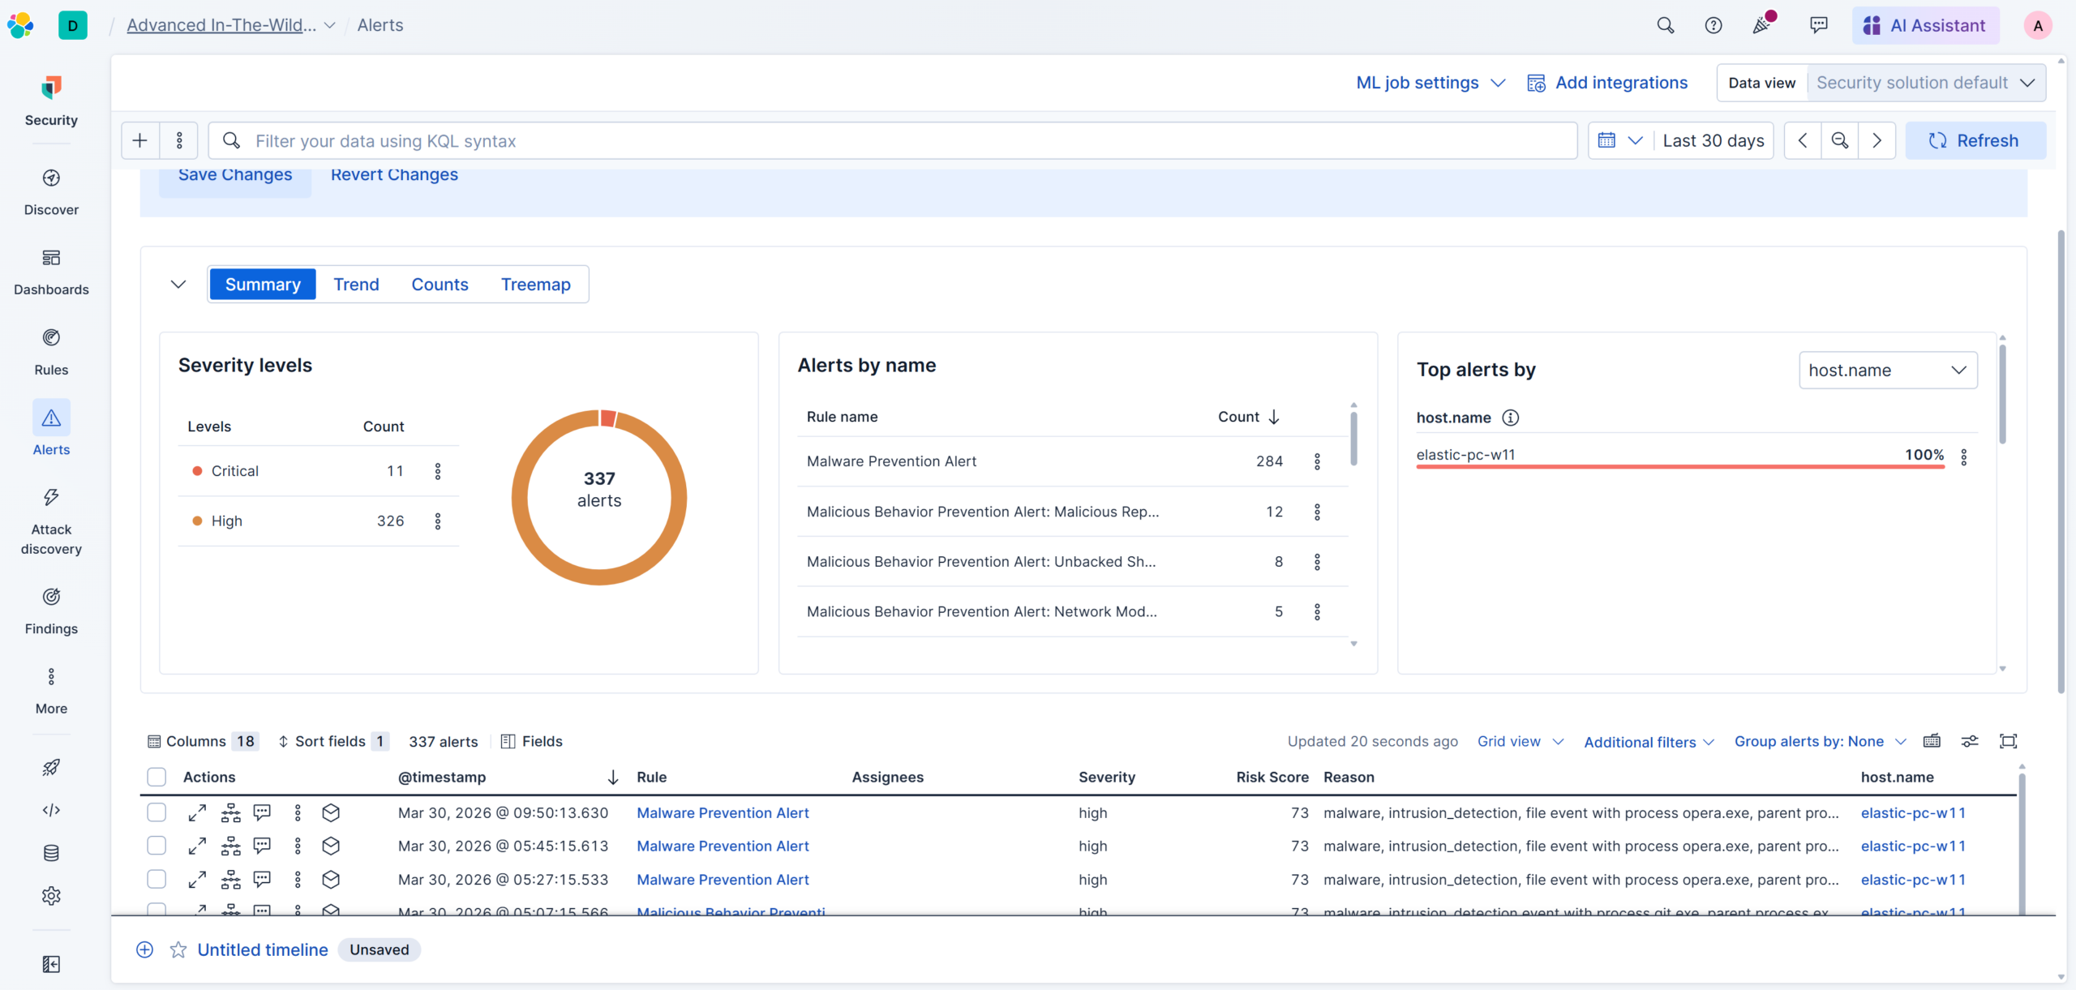Click the KQL filter search field

(x=892, y=140)
